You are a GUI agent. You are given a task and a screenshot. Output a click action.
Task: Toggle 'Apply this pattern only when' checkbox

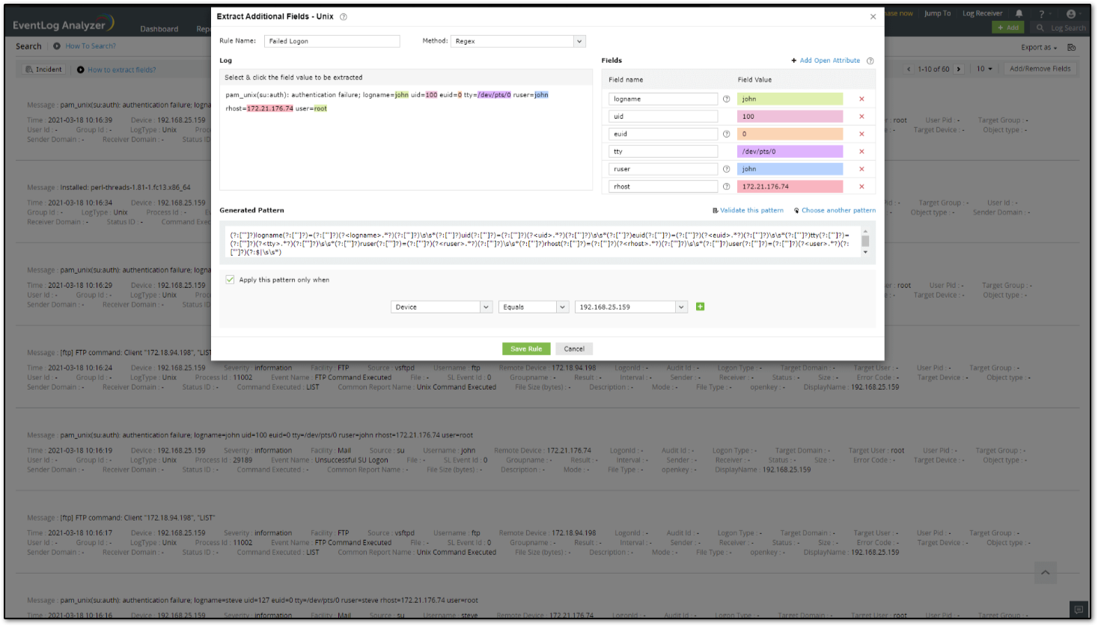pos(230,280)
